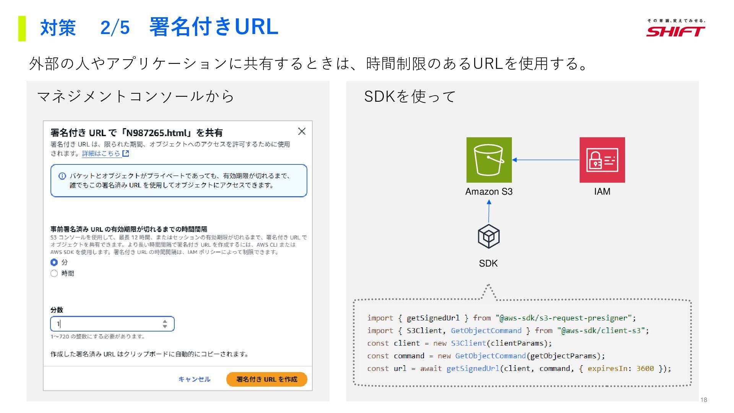734x413 pixels.
Task: Click the info icon in the blue notice box
Action: click(62, 176)
